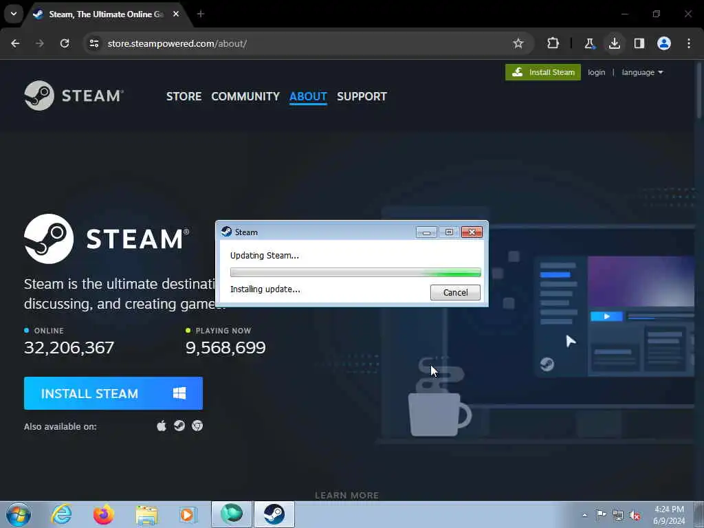Close the Steam browser tab
The image size is (704, 528).
[x=176, y=14]
